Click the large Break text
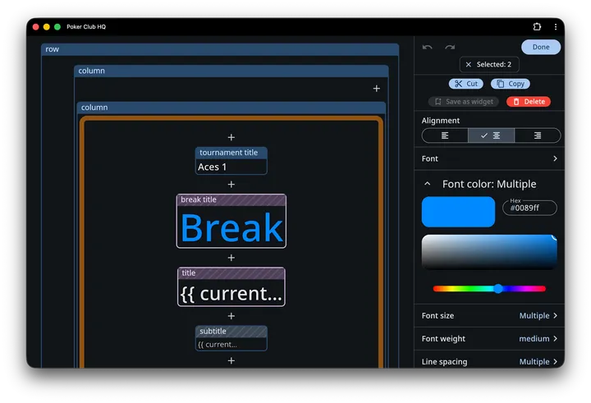Screen dimensions: 591x403 231,227
